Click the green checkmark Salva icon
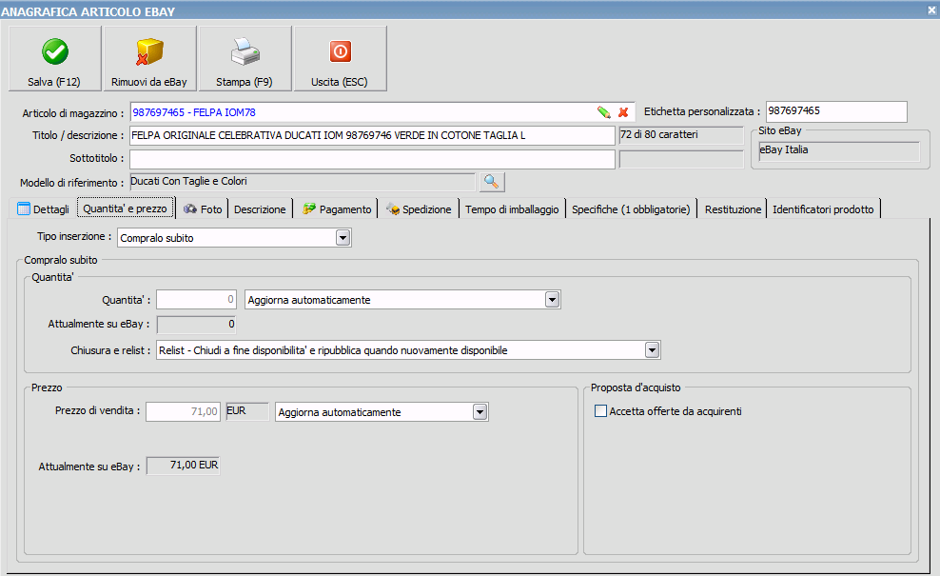Viewport: 940px width, 576px height. (54, 52)
